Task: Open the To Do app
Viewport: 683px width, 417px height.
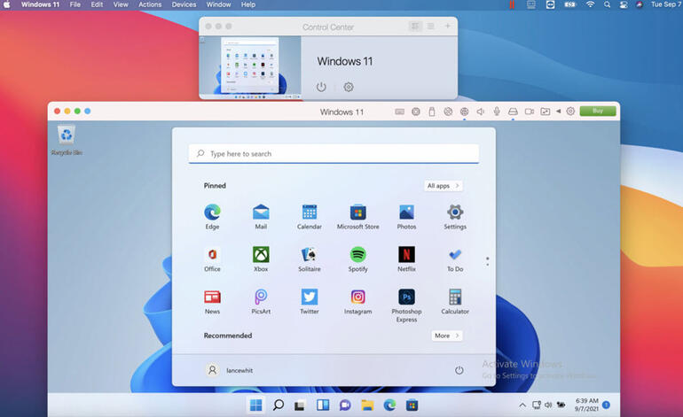Action: (x=455, y=259)
